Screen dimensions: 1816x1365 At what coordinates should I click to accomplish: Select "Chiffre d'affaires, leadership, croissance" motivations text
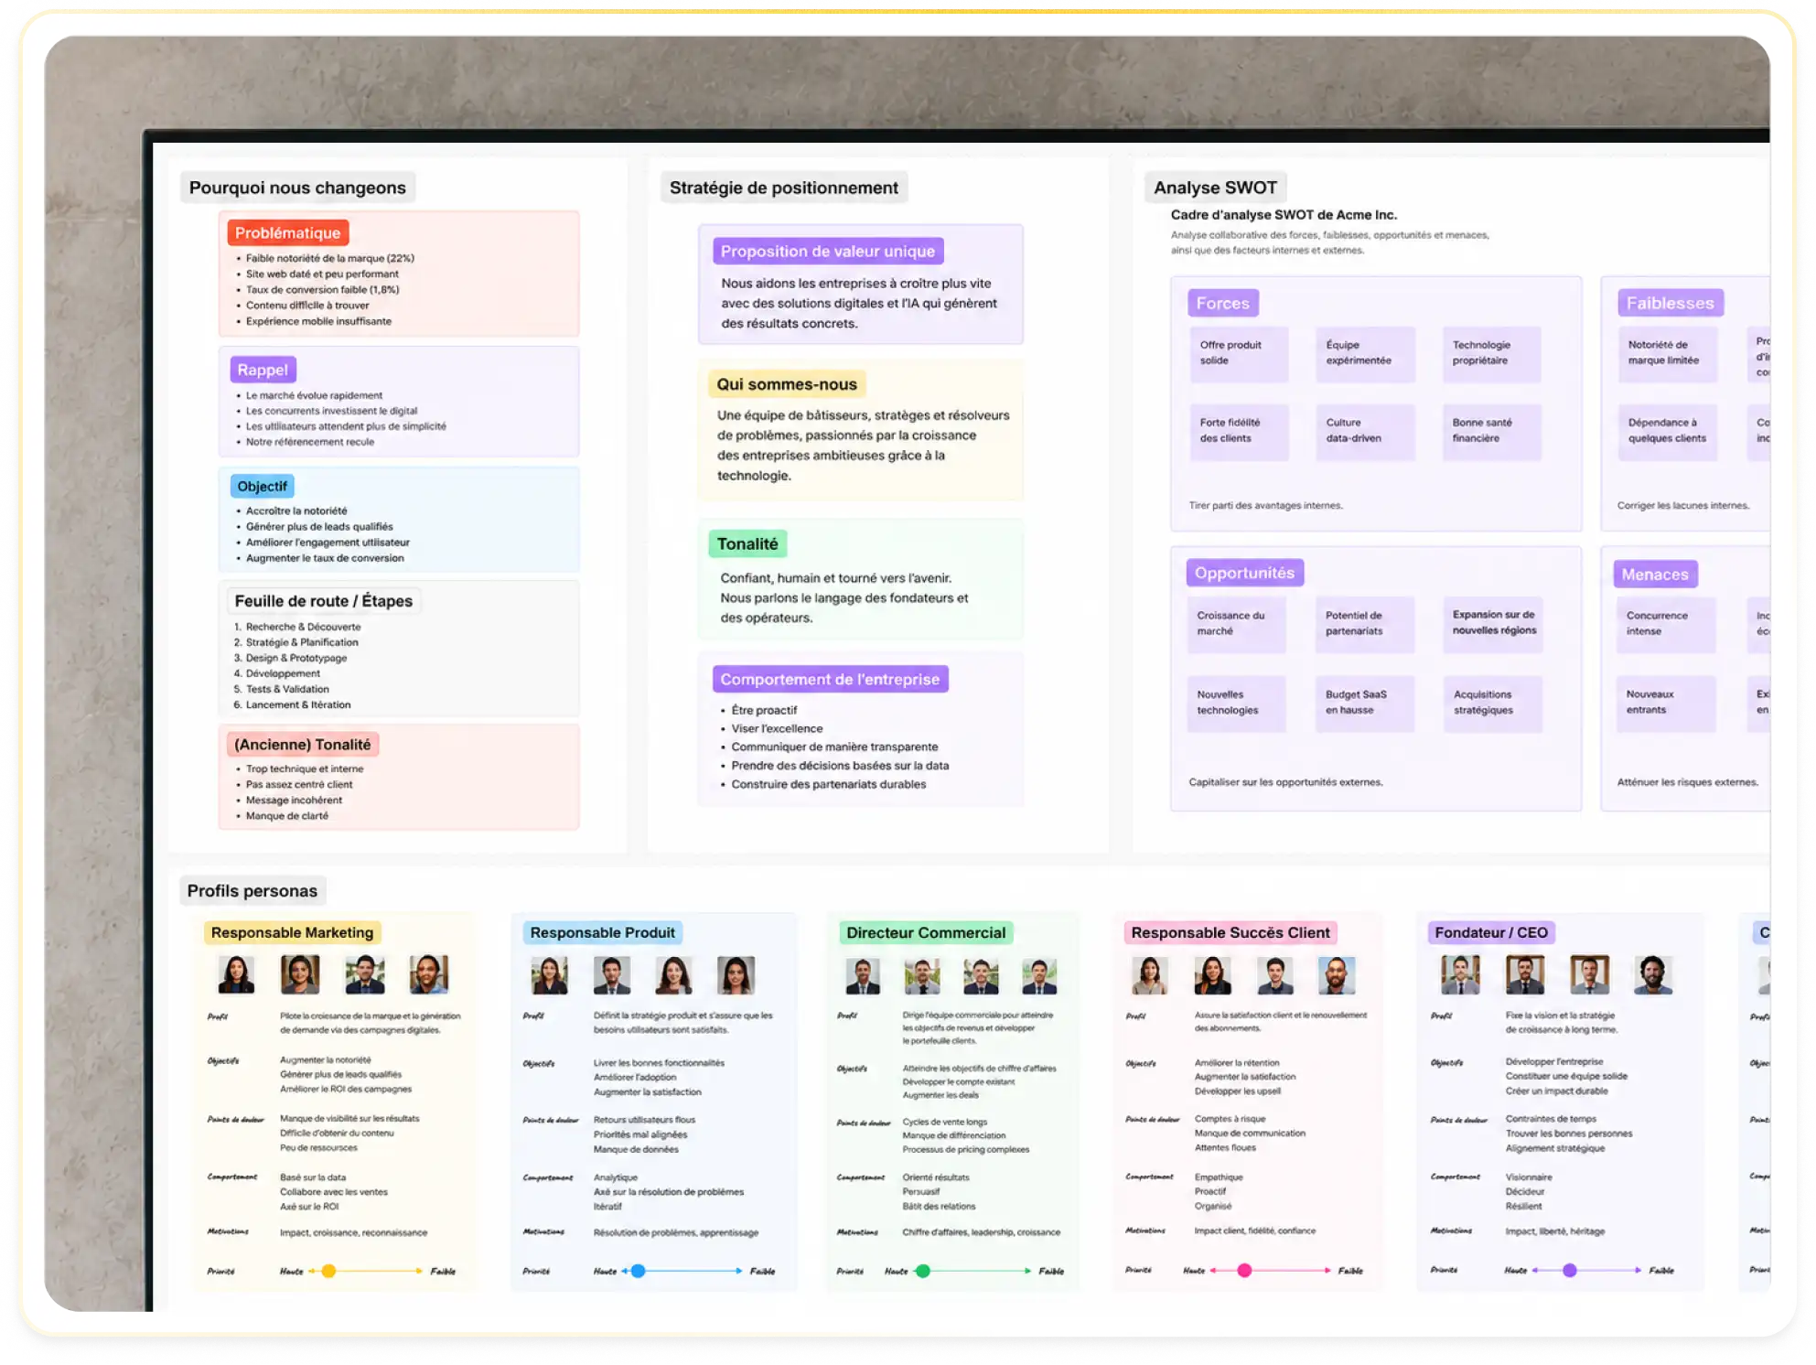click(981, 1233)
